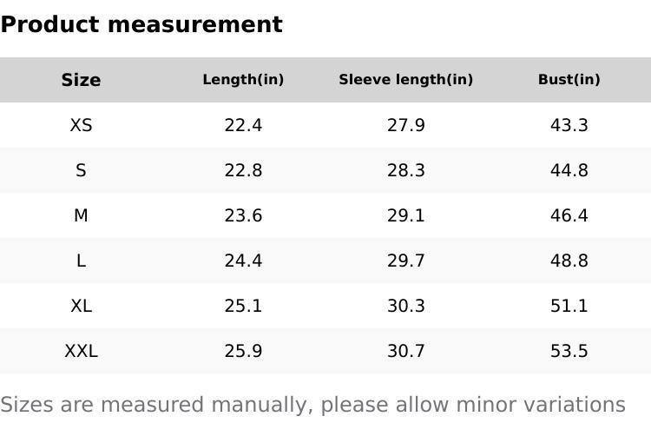Screen dimensions: 651x436
Task: Click the 46.4 bust value
Action: click(569, 215)
